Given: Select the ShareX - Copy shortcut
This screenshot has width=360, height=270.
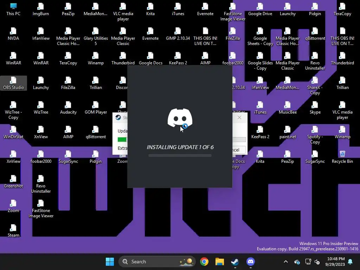Looking at the screenshot, I should click(315, 86).
